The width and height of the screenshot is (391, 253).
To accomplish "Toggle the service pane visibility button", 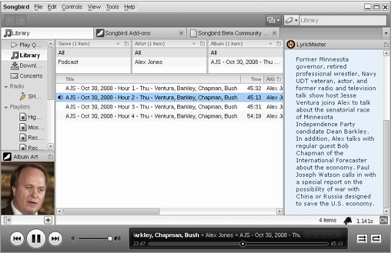I will [7, 220].
